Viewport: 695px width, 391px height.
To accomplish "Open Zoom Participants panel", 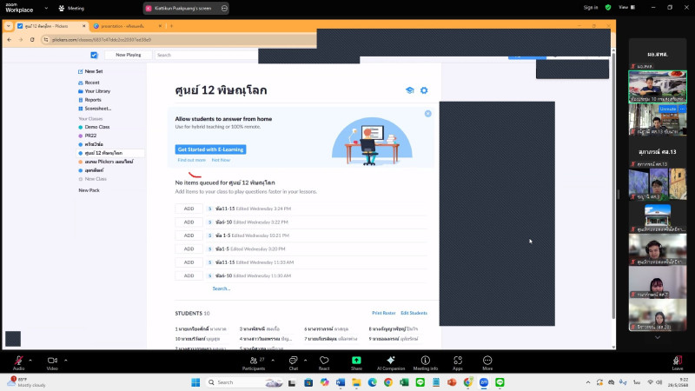I will pos(254,362).
